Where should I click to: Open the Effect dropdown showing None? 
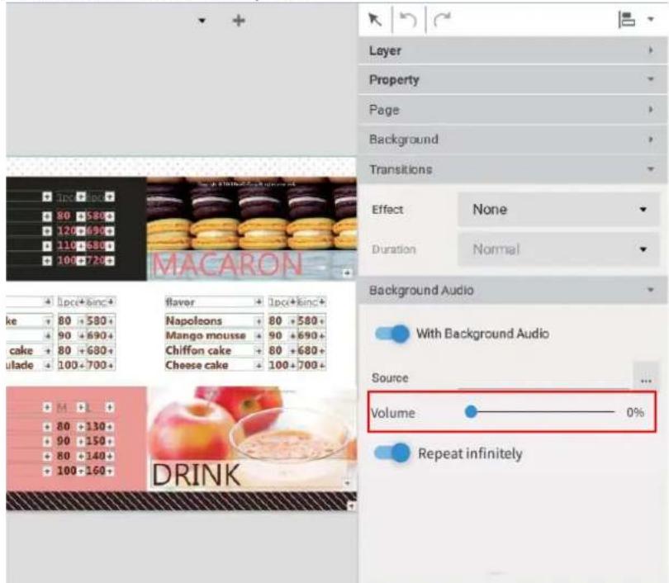[558, 210]
